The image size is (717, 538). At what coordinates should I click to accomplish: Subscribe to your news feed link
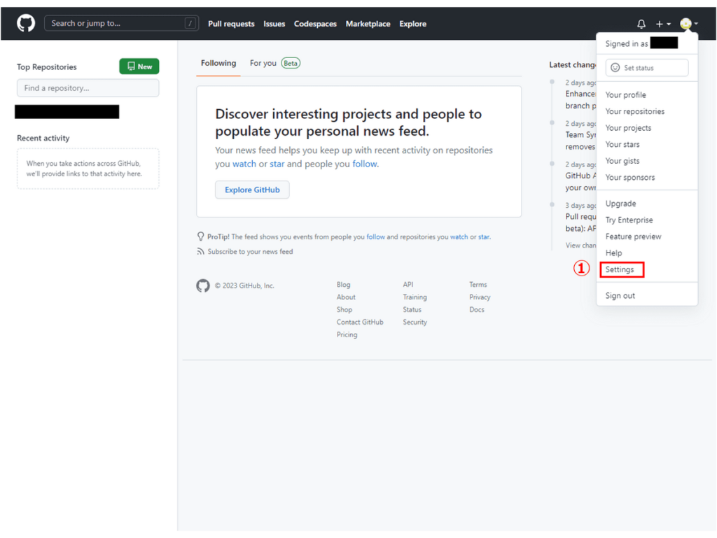[x=250, y=251]
